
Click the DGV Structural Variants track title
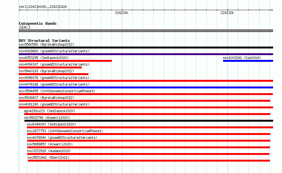coord(44,41)
